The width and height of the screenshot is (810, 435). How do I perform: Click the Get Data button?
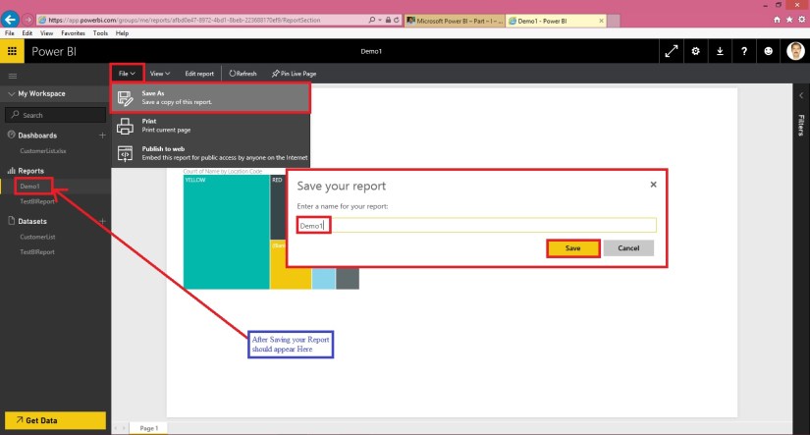point(55,420)
